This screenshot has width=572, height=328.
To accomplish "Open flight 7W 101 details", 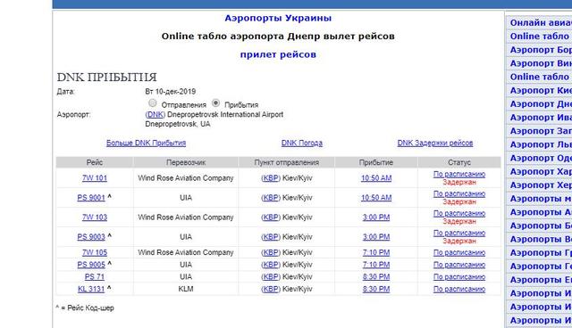I will [95, 178].
